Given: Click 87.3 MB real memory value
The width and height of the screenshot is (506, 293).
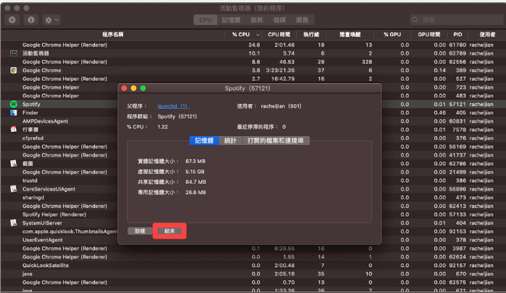Looking at the screenshot, I should pyautogui.click(x=195, y=161).
